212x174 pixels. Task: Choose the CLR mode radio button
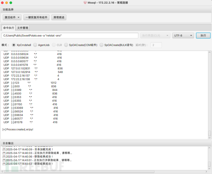(x=54, y=45)
